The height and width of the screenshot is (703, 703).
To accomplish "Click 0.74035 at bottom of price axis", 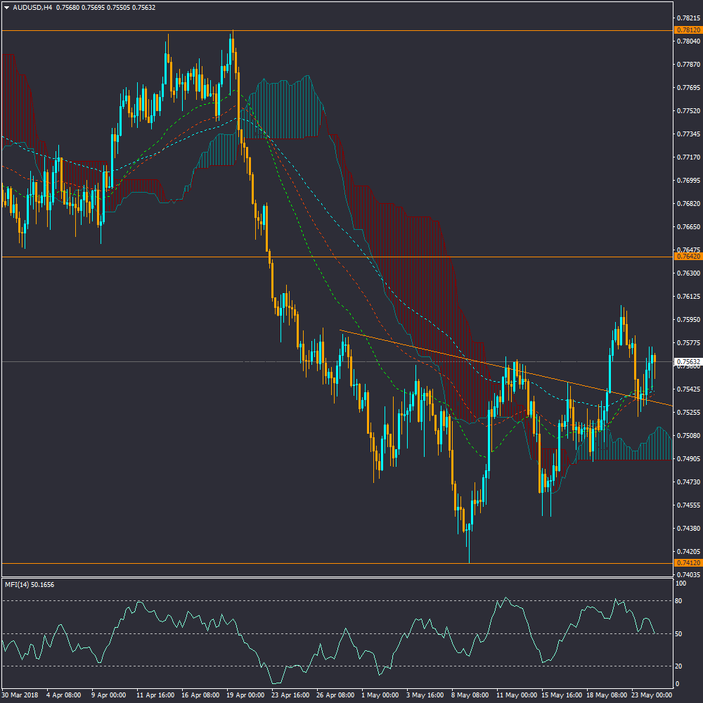I will coord(688,575).
